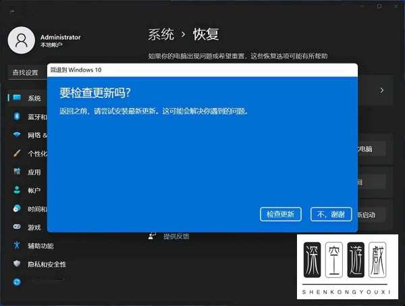Click the 辅助功能 accessibility icon
Screen dimensions: 405x306
17,245
